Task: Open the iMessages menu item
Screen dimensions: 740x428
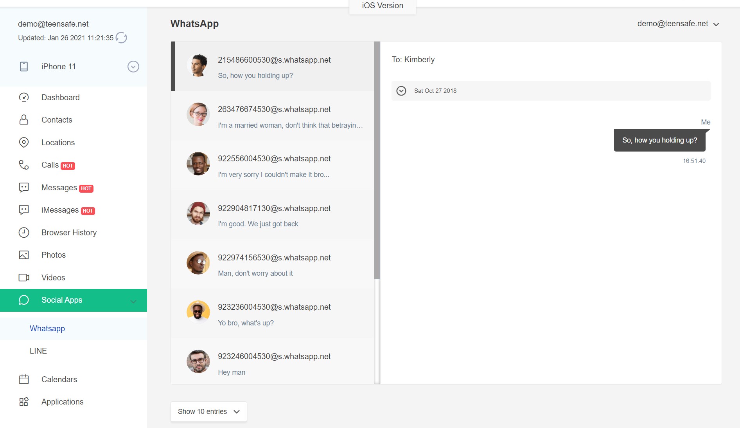Action: 60,210
